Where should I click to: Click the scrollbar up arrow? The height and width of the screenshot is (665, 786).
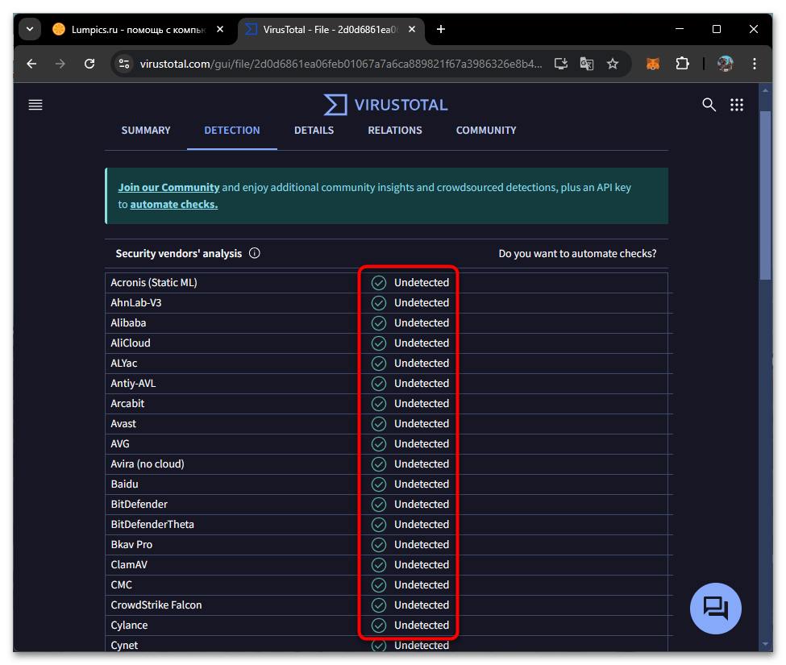[765, 91]
